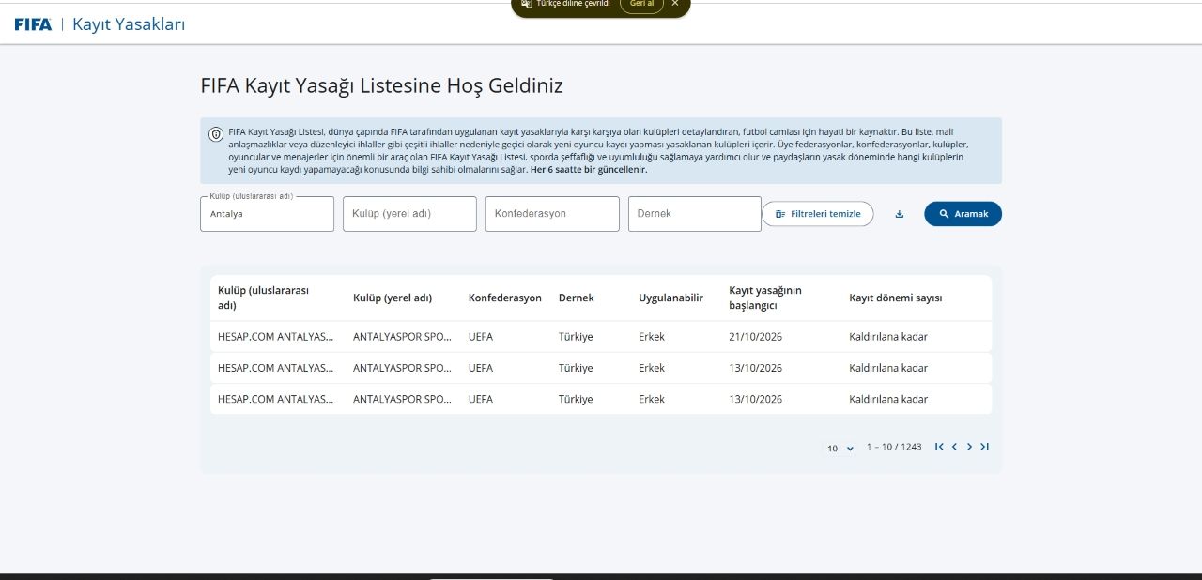The height and width of the screenshot is (580, 1202).
Task: Click the Dernek search field
Action: click(695, 214)
